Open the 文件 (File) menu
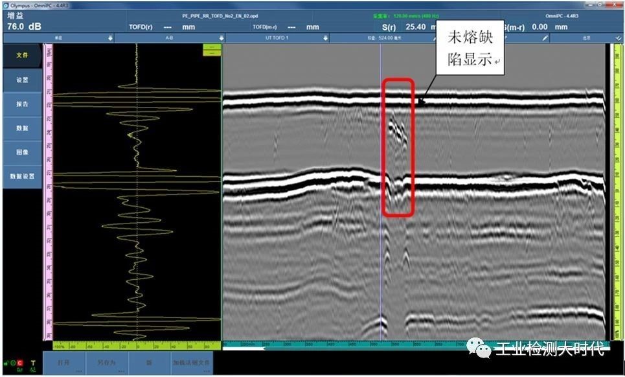Image resolution: width=625 pixels, height=377 pixels. click(x=22, y=56)
